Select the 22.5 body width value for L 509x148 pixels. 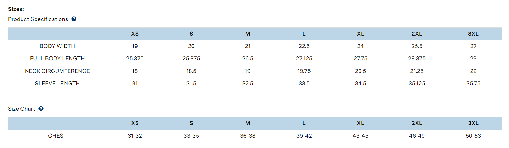[304, 46]
